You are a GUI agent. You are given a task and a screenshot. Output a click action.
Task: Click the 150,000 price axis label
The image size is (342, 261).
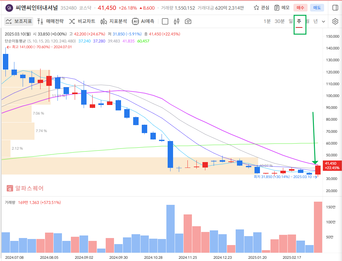tap(333, 36)
